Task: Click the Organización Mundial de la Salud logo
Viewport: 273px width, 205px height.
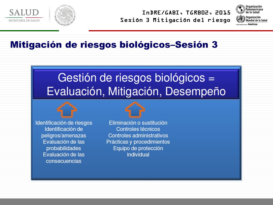Action: click(x=252, y=19)
